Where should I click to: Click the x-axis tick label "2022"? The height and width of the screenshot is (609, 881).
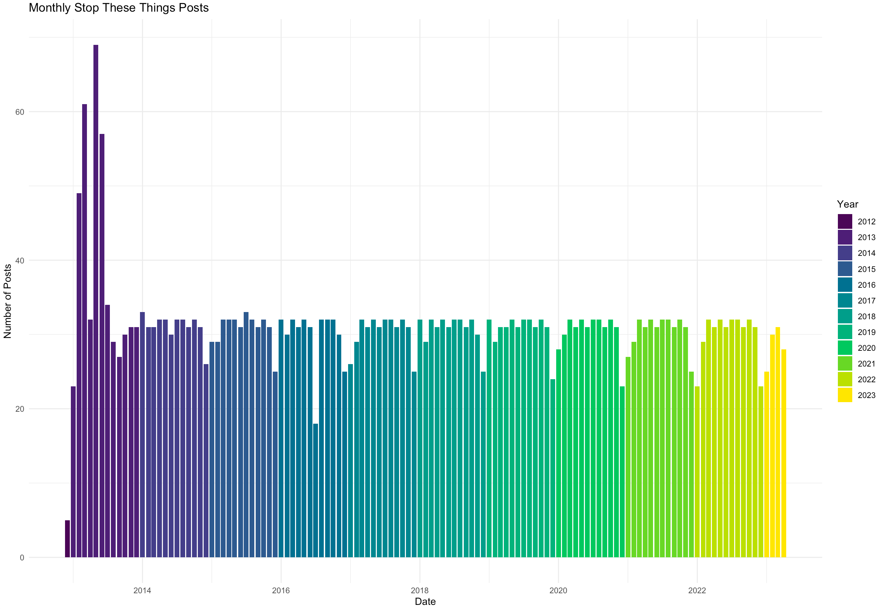(x=697, y=591)
